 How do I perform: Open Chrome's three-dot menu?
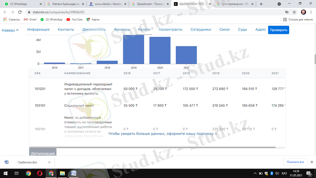coord(311,12)
